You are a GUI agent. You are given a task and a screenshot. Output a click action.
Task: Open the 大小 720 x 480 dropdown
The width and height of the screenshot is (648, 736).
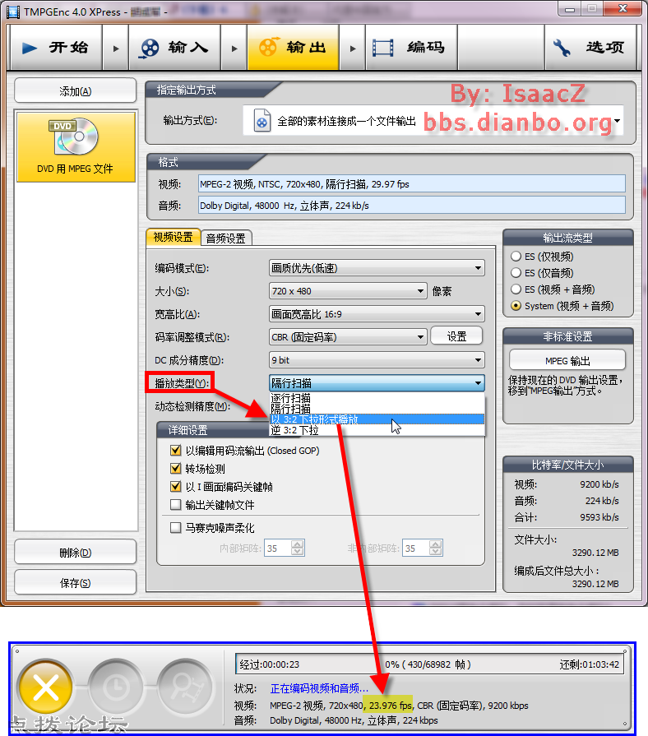[348, 290]
